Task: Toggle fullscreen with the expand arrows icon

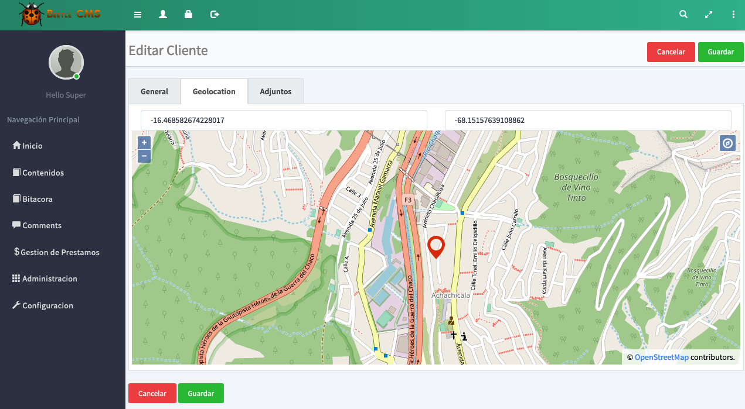Action: [x=709, y=15]
